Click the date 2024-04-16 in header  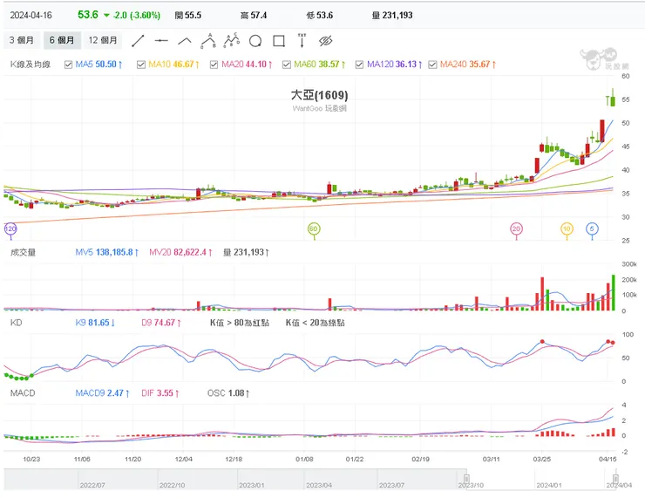pyautogui.click(x=31, y=15)
